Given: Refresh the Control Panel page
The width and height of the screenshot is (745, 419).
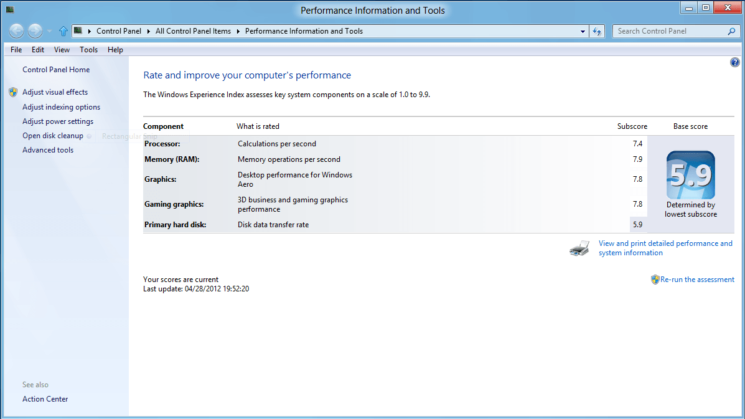Looking at the screenshot, I should click(597, 31).
